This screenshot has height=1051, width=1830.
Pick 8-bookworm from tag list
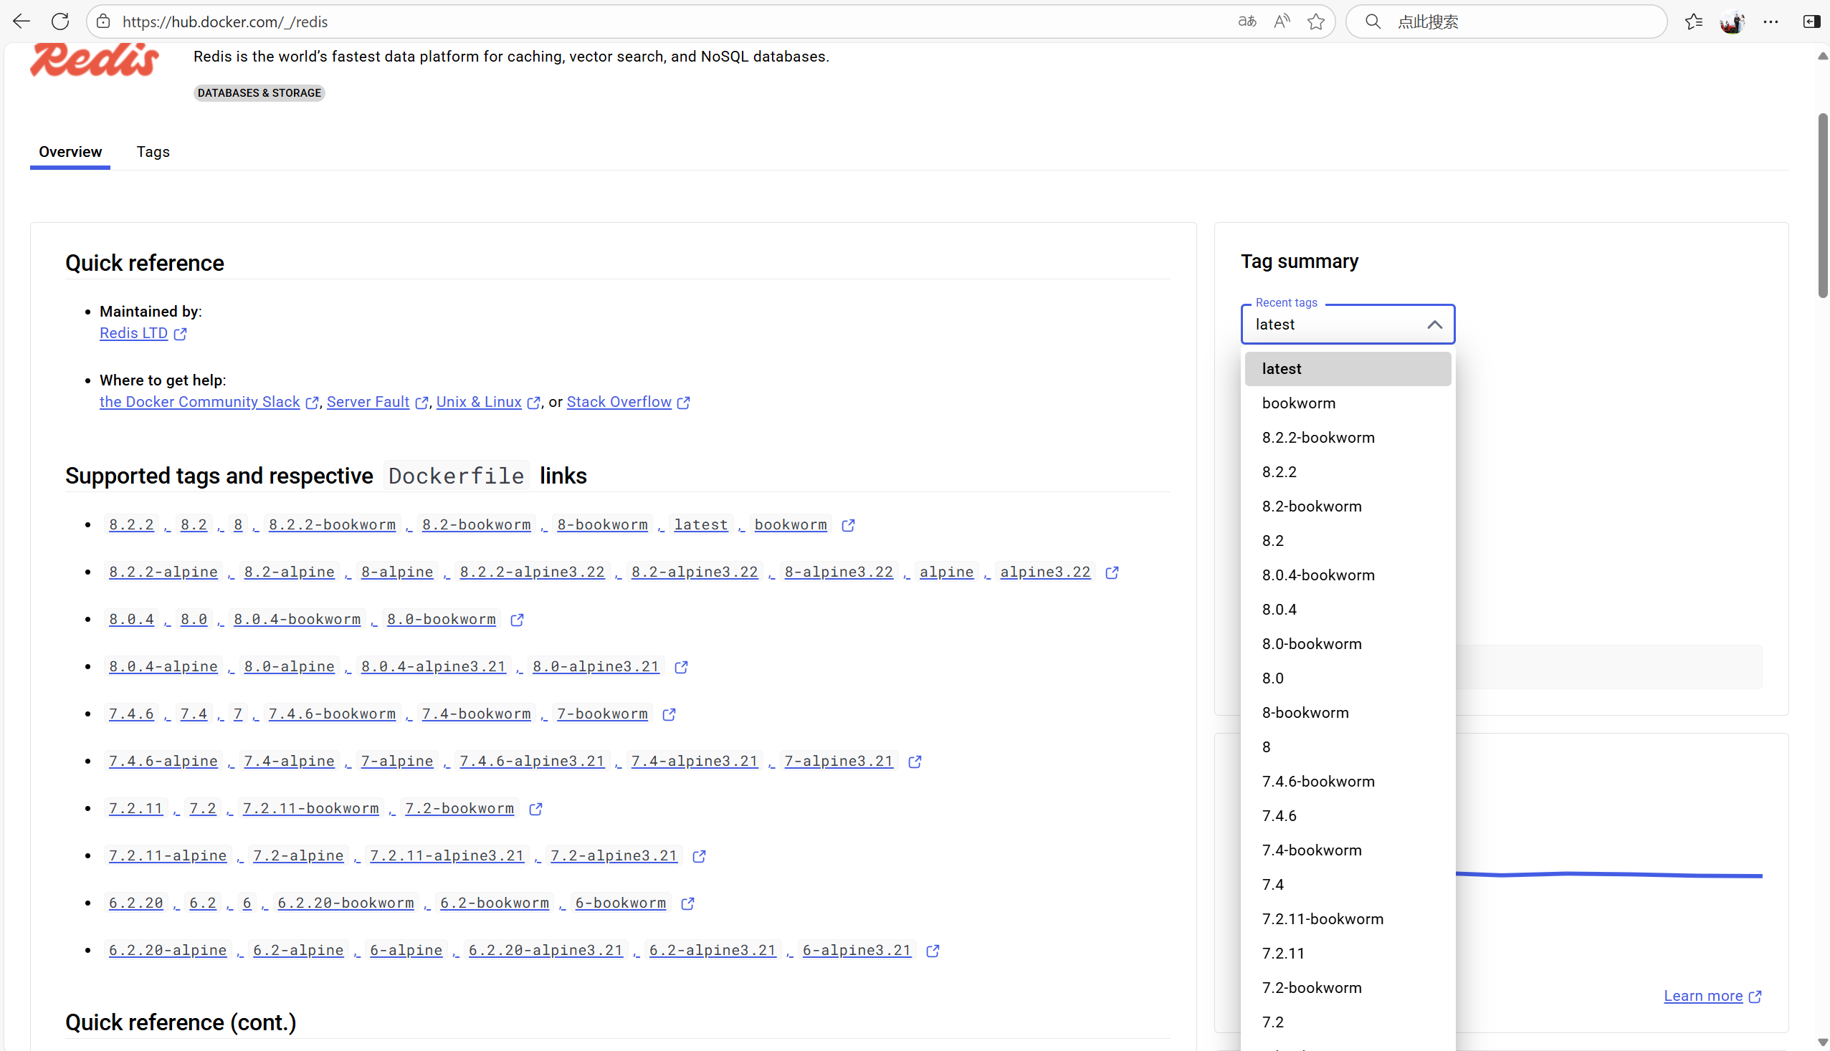pyautogui.click(x=1305, y=712)
